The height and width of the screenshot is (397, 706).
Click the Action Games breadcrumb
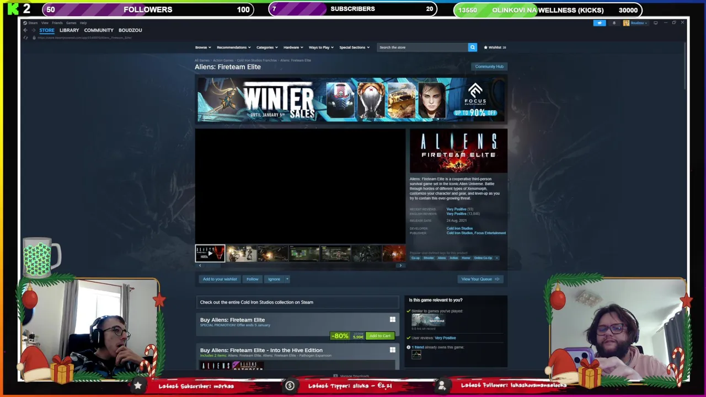coord(223,60)
